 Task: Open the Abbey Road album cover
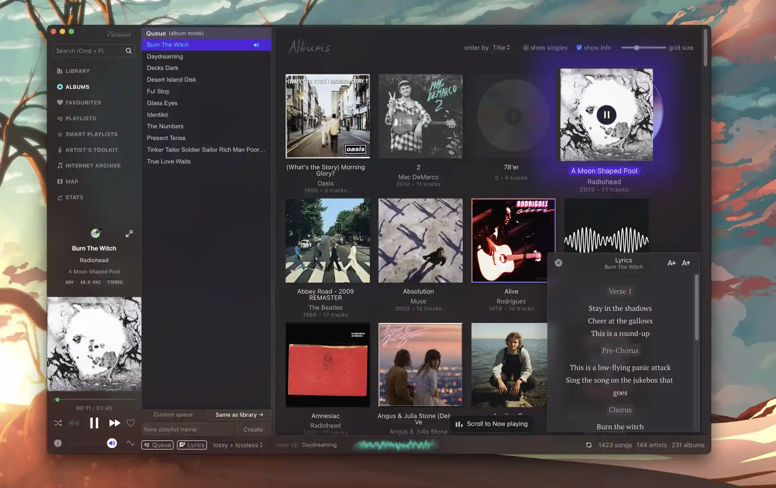[328, 240]
